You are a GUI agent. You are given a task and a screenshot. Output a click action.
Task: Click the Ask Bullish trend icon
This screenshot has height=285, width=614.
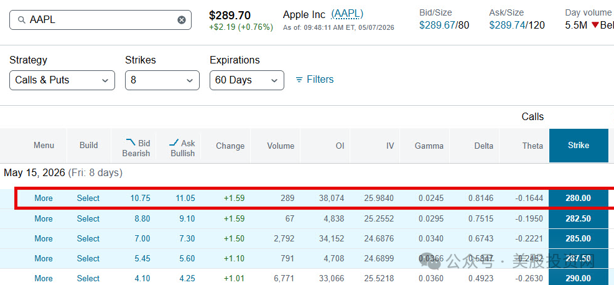[174, 142]
